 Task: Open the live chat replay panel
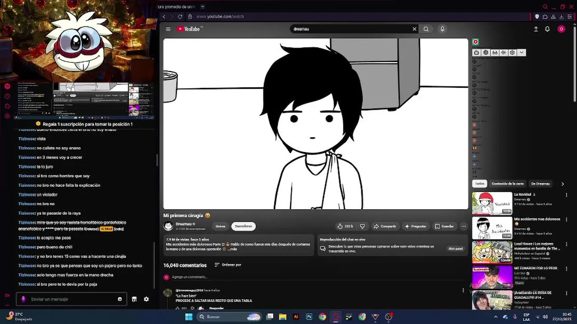[x=455, y=249]
